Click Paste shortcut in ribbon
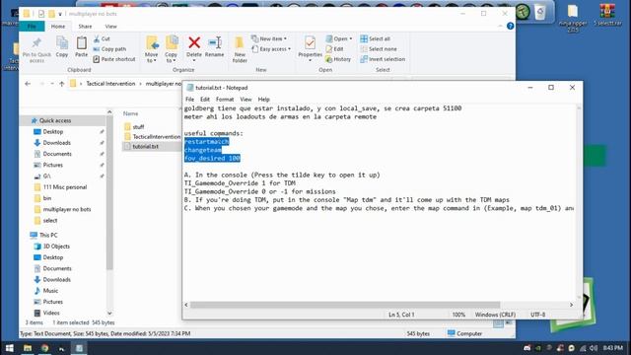631x355 pixels. pyautogui.click(x=114, y=59)
